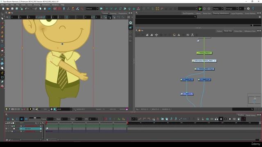This screenshot has height=147, width=262.
Task: Click the Frame field stepper arrows
Action: 54,119
